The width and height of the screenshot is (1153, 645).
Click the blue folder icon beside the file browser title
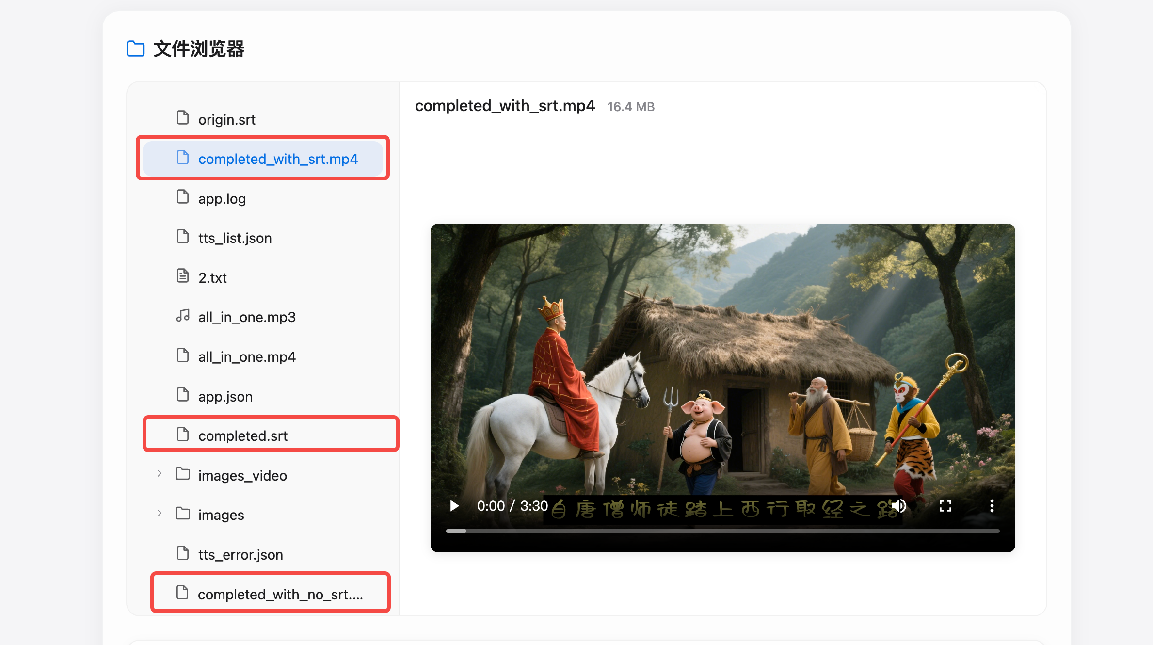136,49
